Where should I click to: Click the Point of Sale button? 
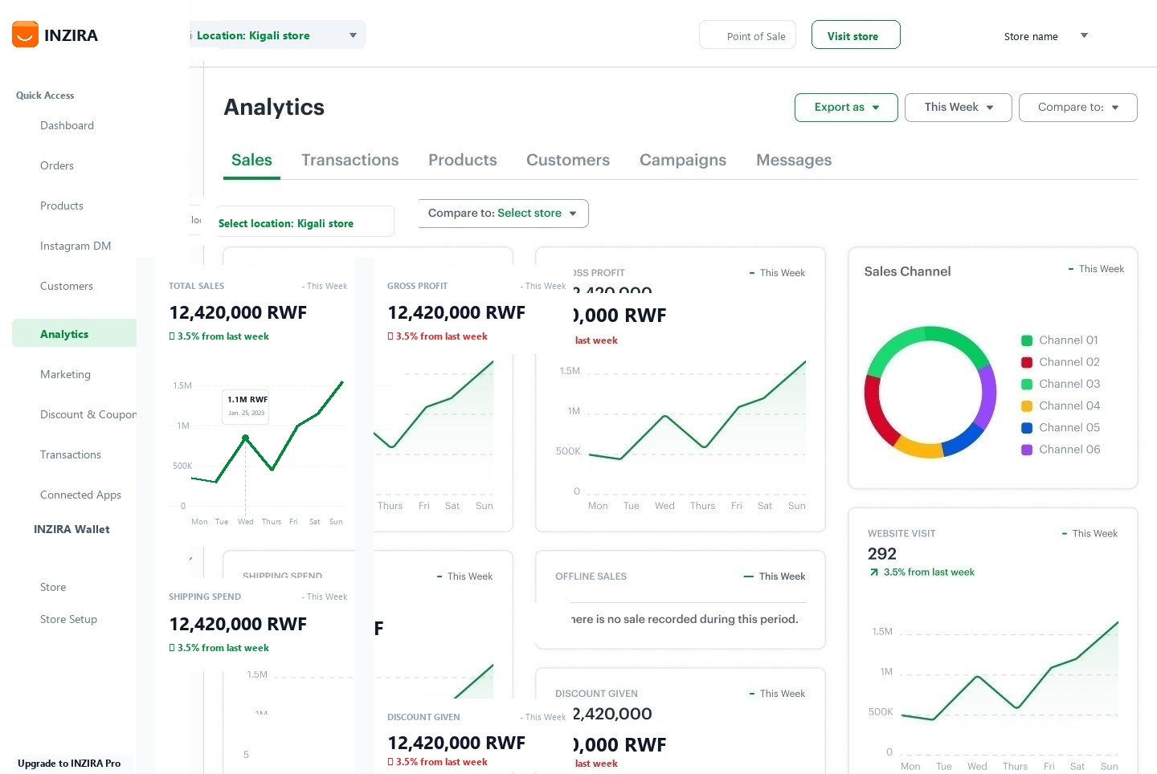(x=748, y=35)
